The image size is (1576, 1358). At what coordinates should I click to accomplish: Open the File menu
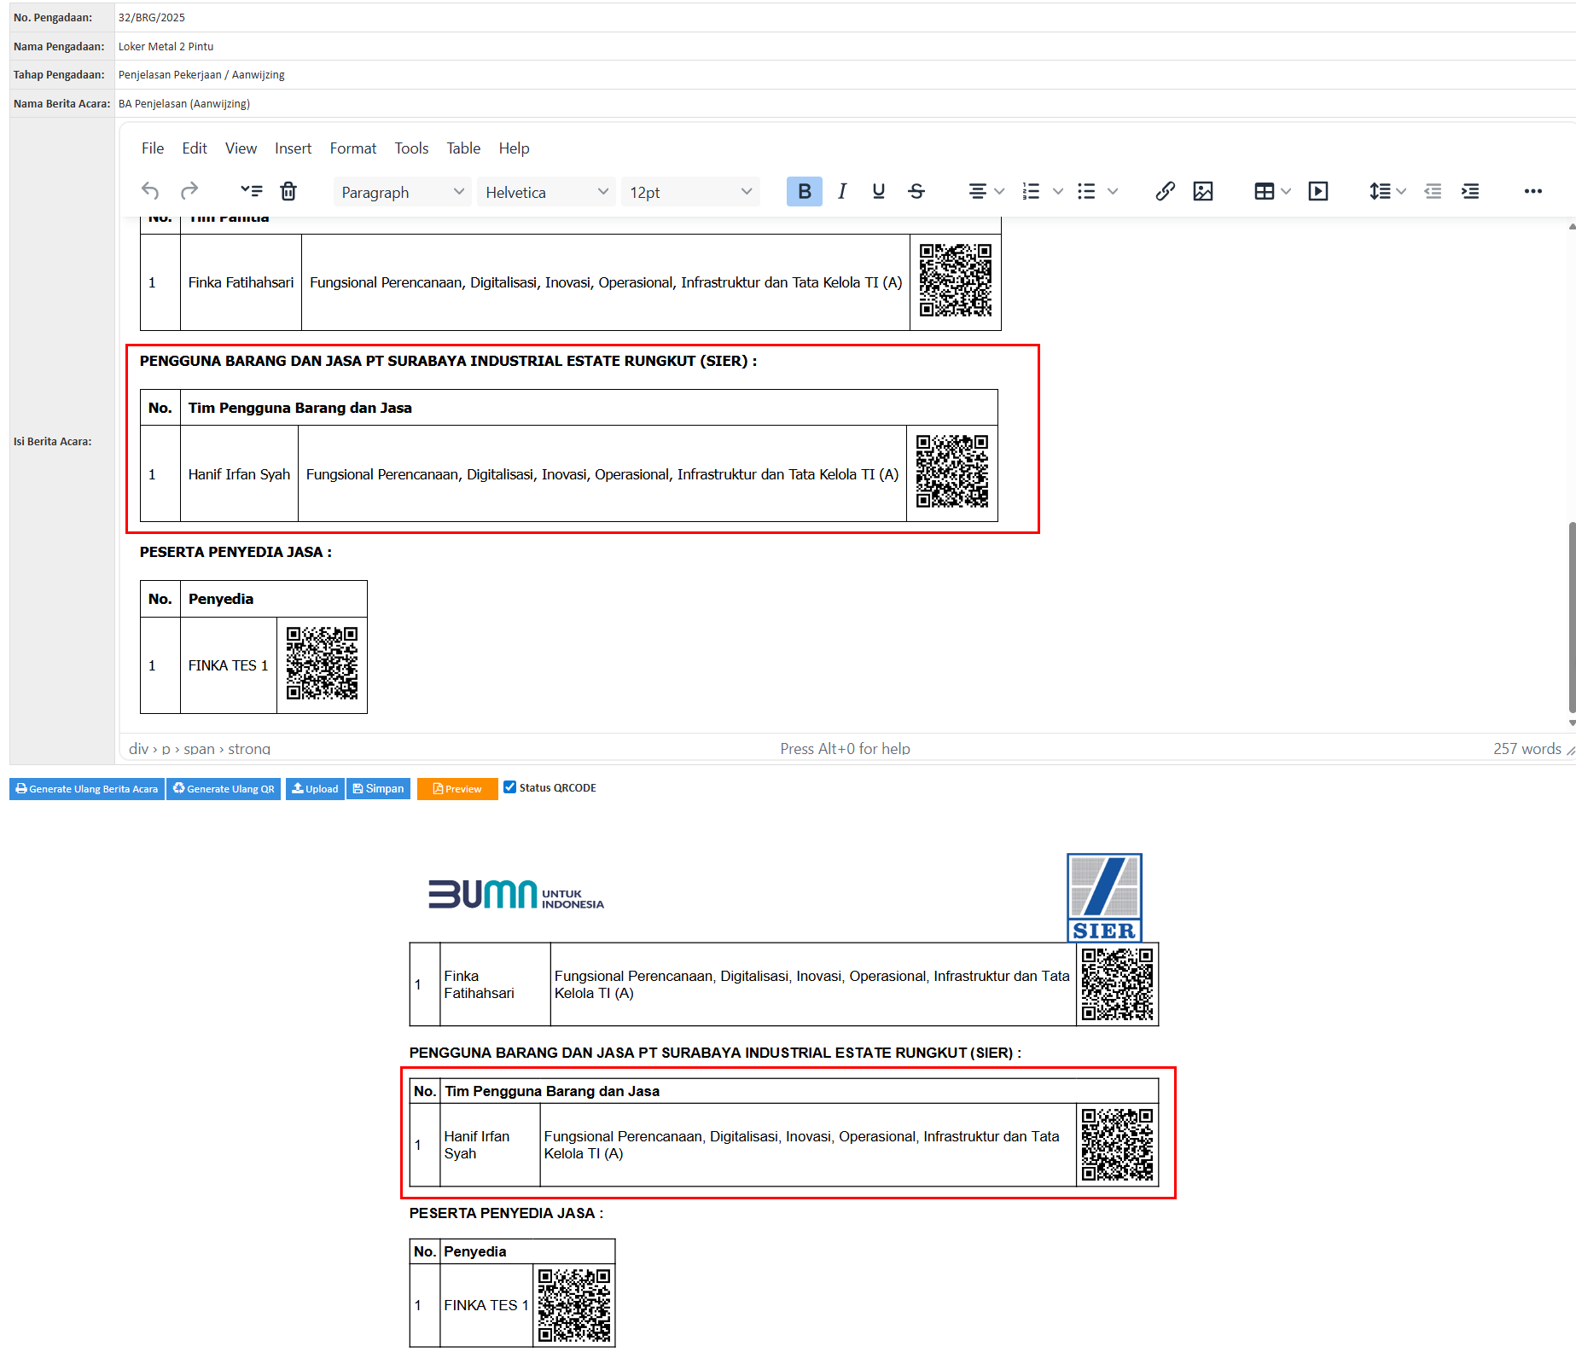[153, 148]
